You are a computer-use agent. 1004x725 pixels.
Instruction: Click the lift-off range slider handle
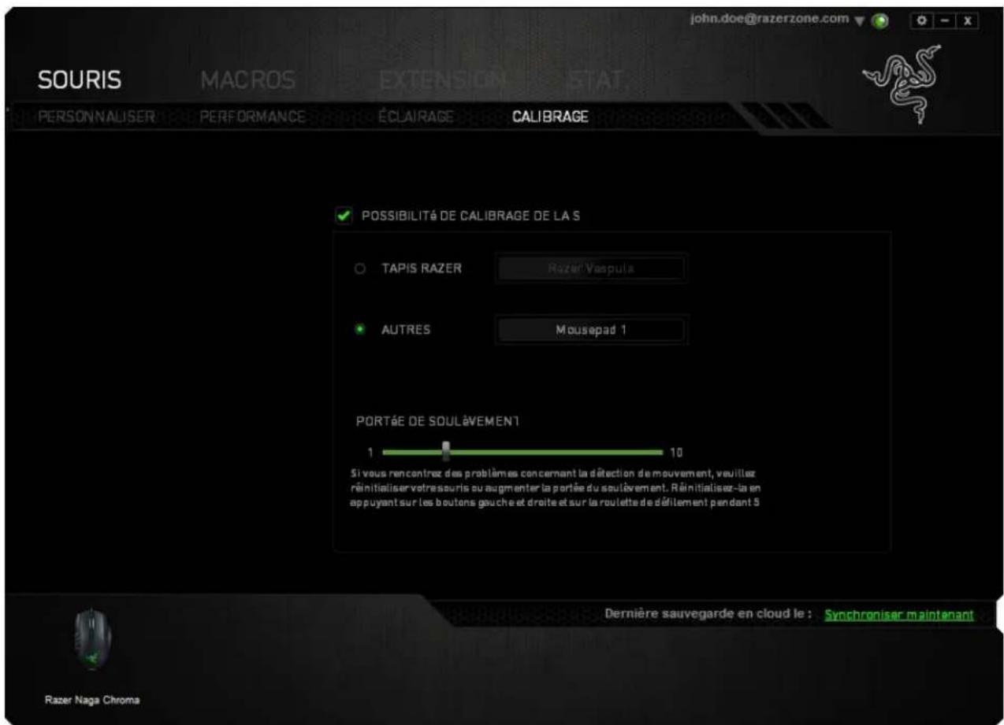[x=446, y=451]
